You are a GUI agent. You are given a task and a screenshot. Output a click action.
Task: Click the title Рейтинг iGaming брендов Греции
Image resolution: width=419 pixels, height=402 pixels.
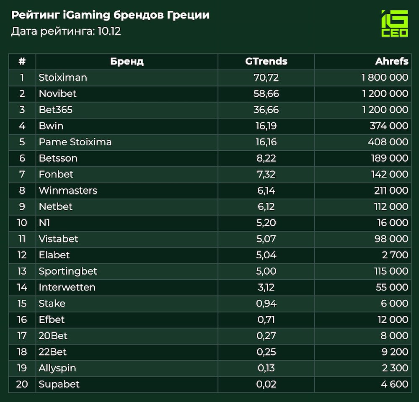(110, 15)
